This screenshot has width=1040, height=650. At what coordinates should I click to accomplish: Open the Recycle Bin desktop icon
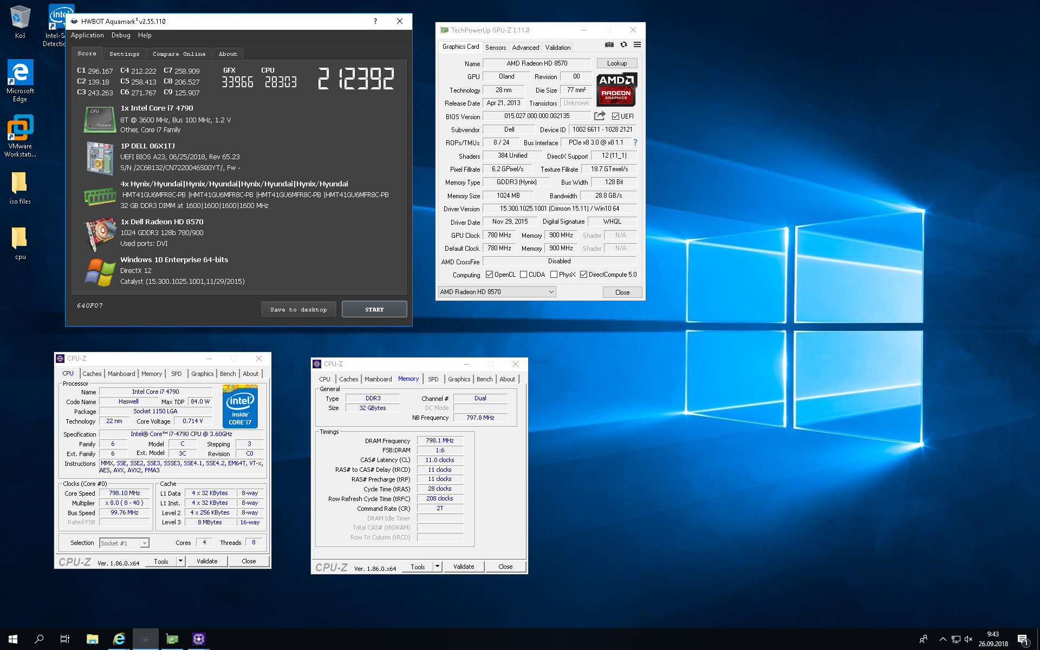(x=20, y=22)
